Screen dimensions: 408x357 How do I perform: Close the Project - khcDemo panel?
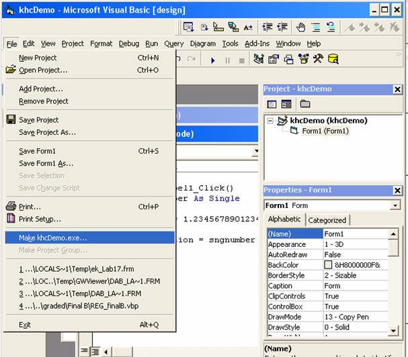click(397, 90)
